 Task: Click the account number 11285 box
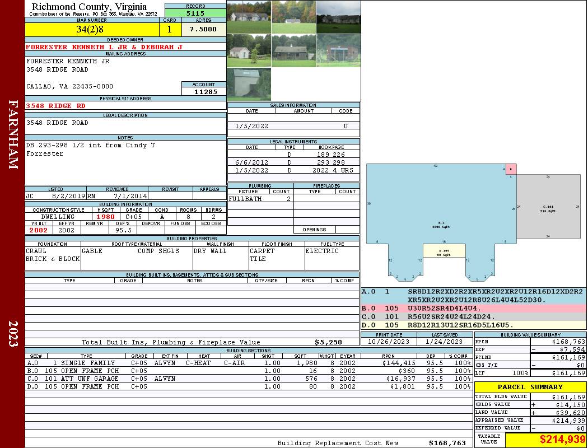coord(204,92)
